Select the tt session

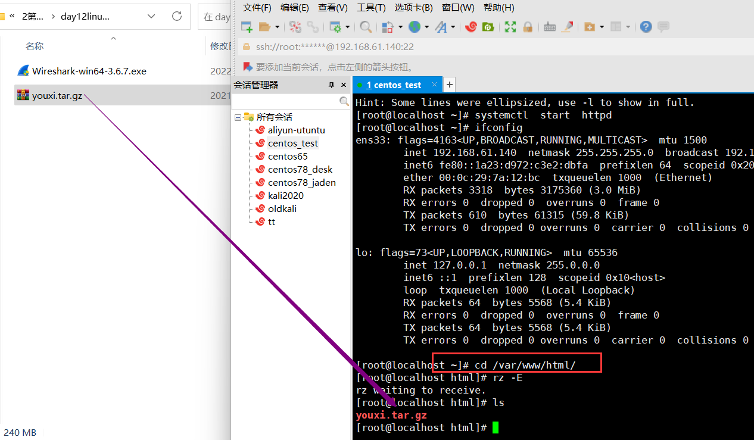271,222
